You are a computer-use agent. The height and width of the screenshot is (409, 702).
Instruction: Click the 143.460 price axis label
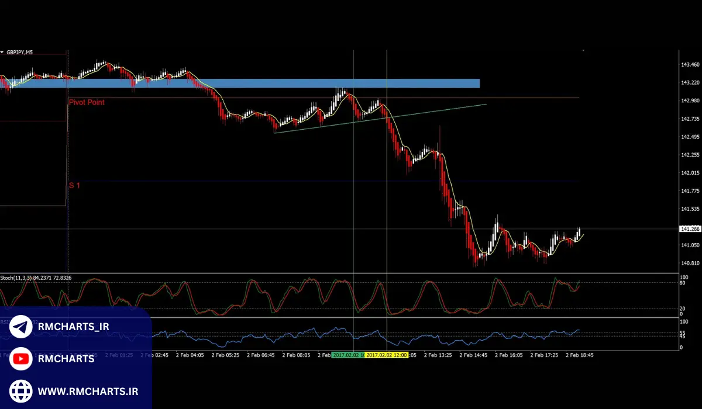click(x=690, y=65)
